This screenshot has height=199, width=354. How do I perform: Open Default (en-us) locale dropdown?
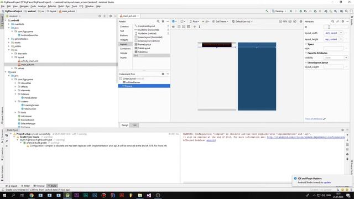click(x=242, y=22)
